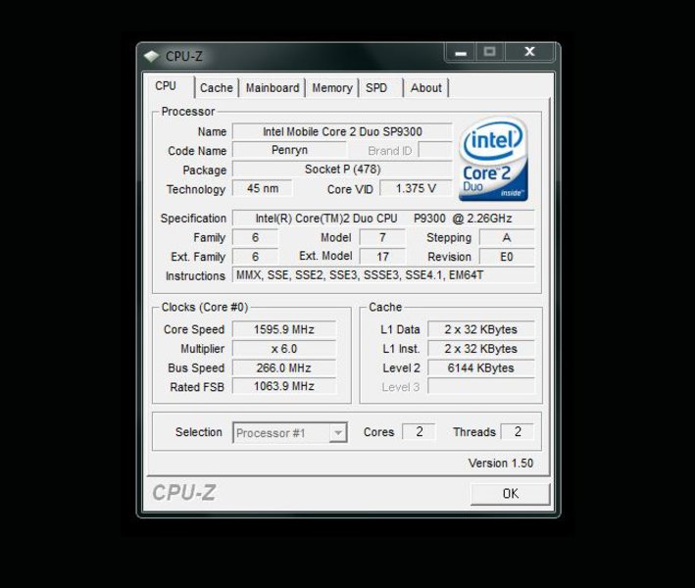Open the About tab
695x588 pixels.
click(426, 88)
